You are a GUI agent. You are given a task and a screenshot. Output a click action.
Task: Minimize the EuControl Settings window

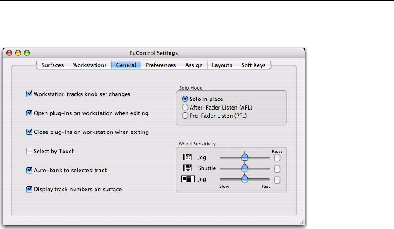pos(18,53)
